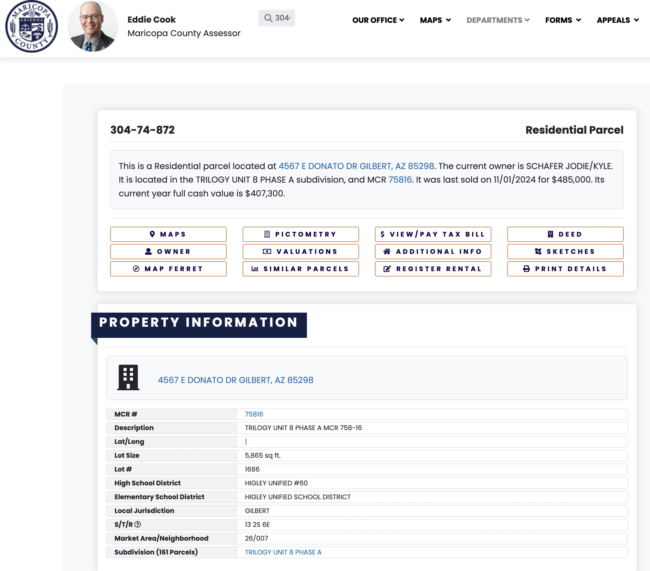Viewport: 650px width, 571px height.
Task: Expand the Our Office menu
Action: click(378, 20)
